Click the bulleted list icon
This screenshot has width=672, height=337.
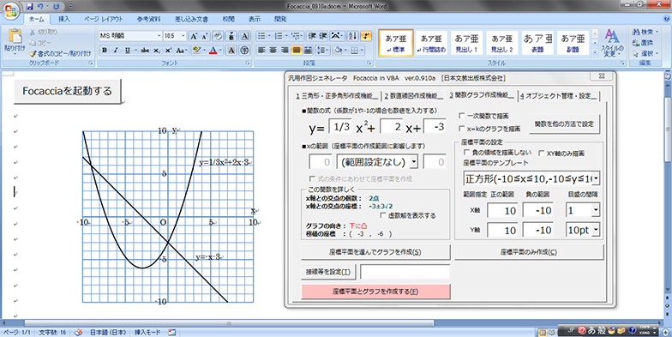pos(261,36)
